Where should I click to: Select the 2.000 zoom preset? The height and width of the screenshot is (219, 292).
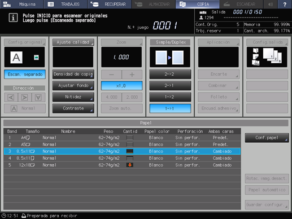[132, 97]
